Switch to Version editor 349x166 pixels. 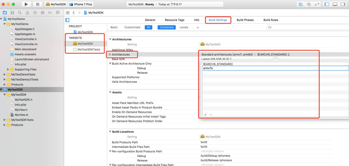tap(317, 4)
